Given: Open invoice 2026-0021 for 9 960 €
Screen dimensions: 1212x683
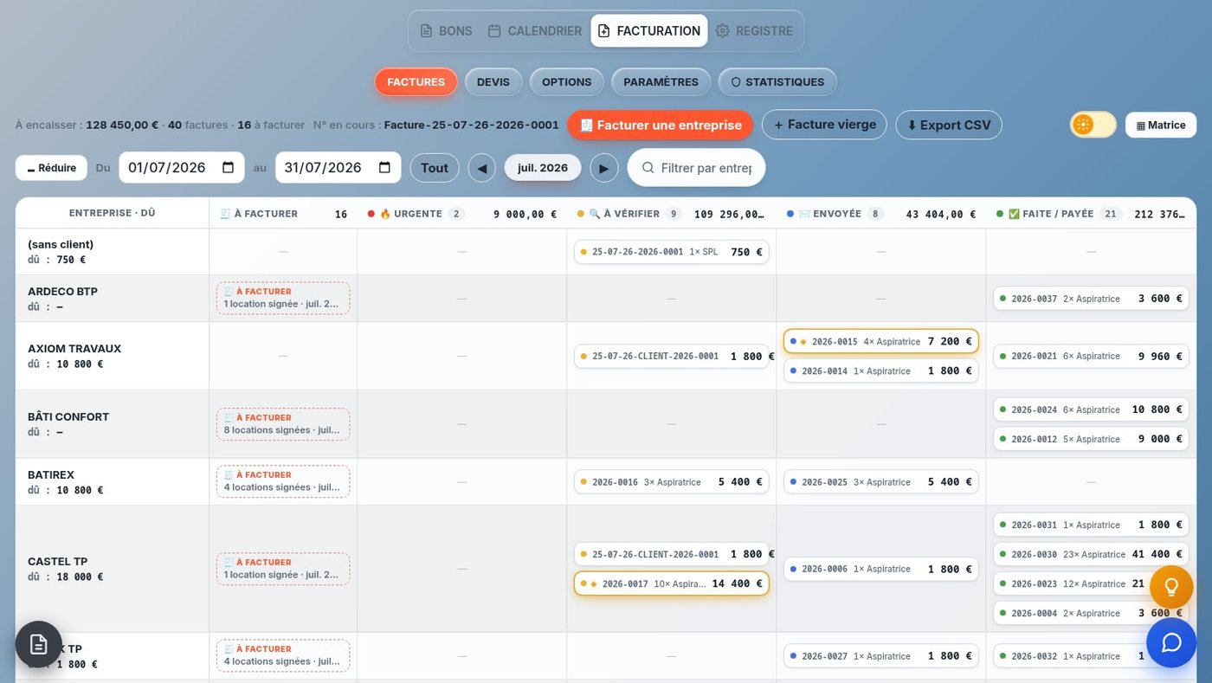Looking at the screenshot, I should click(x=1091, y=356).
